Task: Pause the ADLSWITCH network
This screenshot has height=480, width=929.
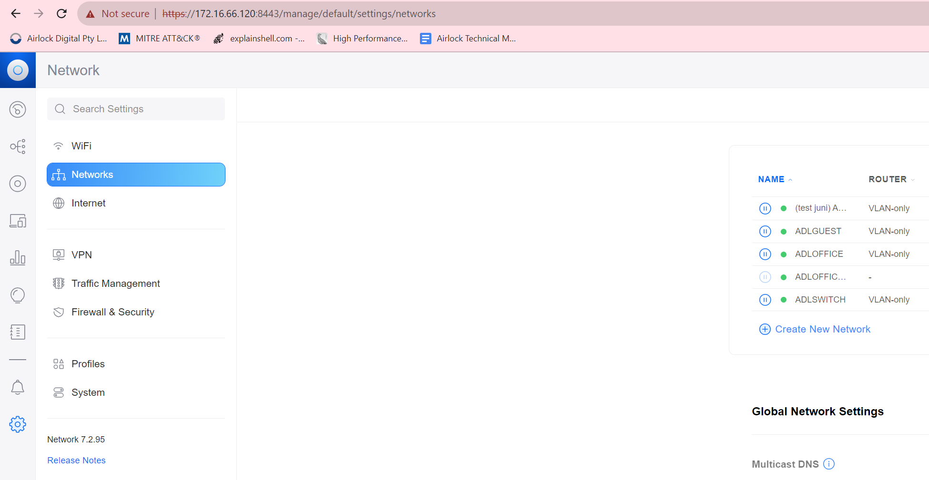Action: pyautogui.click(x=765, y=300)
